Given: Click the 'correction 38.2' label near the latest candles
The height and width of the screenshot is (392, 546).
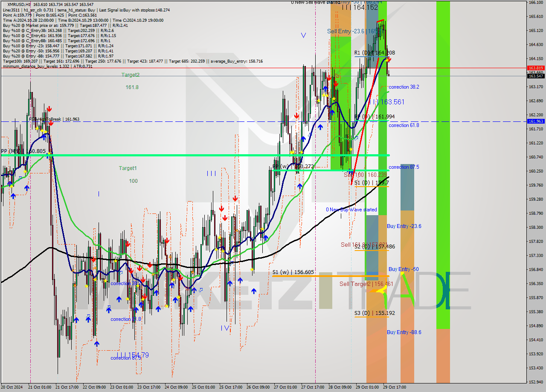Looking at the screenshot, I should 404,87.
